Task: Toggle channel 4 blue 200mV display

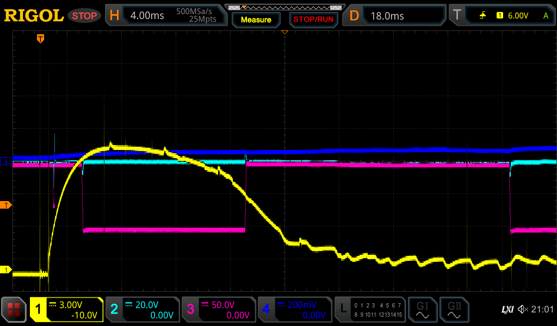Action: click(294, 310)
